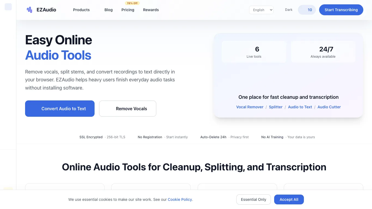Open the English language dropdown
The height and width of the screenshot is (209, 372).
coord(261,10)
